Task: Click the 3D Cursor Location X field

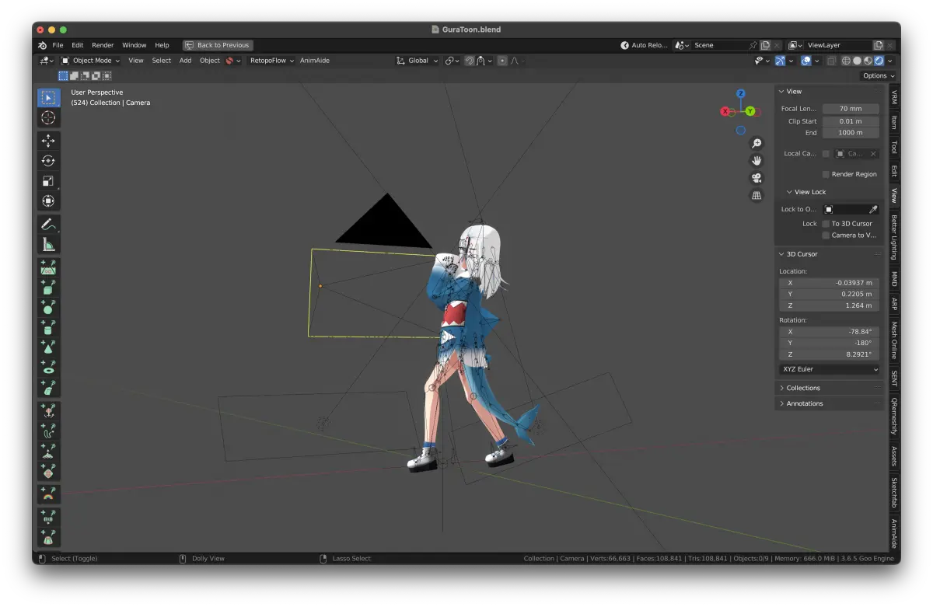Action: [x=830, y=283]
